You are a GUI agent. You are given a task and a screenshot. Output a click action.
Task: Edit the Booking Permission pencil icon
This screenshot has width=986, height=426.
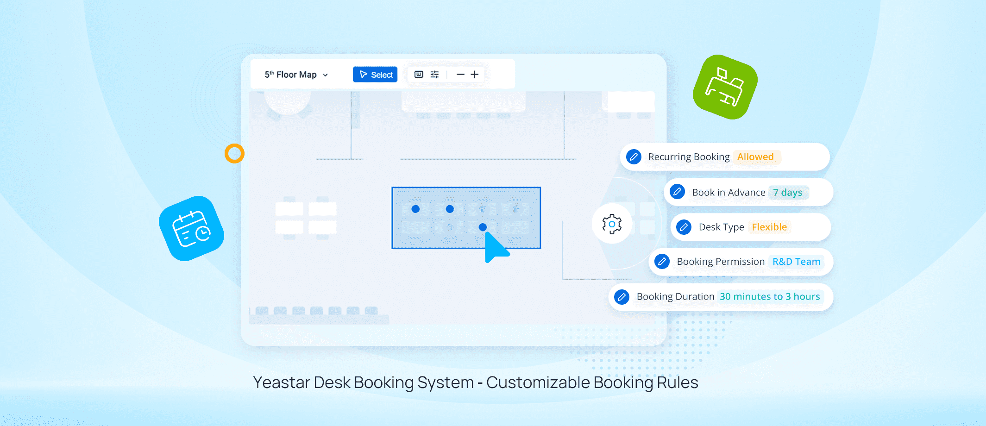[662, 262]
